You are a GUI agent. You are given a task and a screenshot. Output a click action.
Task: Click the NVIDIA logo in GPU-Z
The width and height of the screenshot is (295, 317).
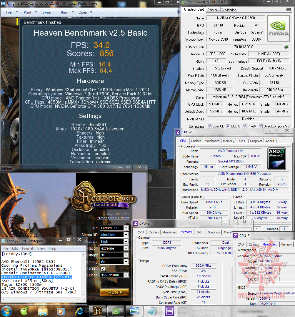click(x=279, y=29)
